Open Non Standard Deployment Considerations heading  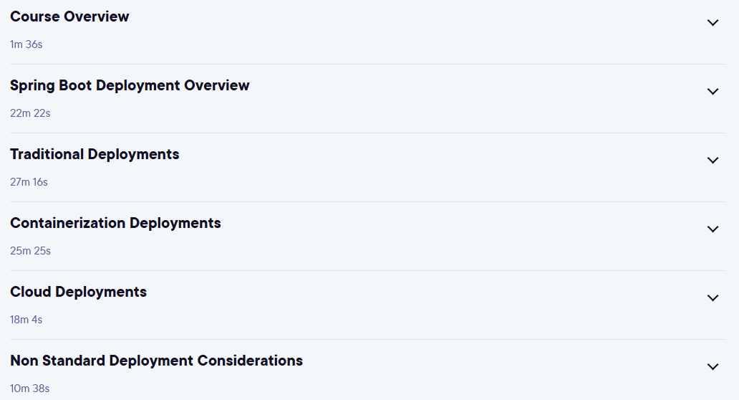[x=157, y=361]
